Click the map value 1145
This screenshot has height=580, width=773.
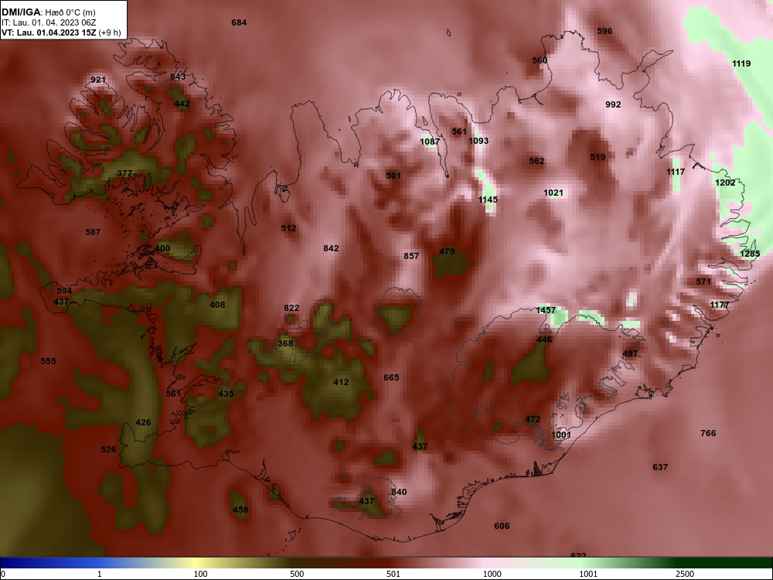pyautogui.click(x=488, y=200)
